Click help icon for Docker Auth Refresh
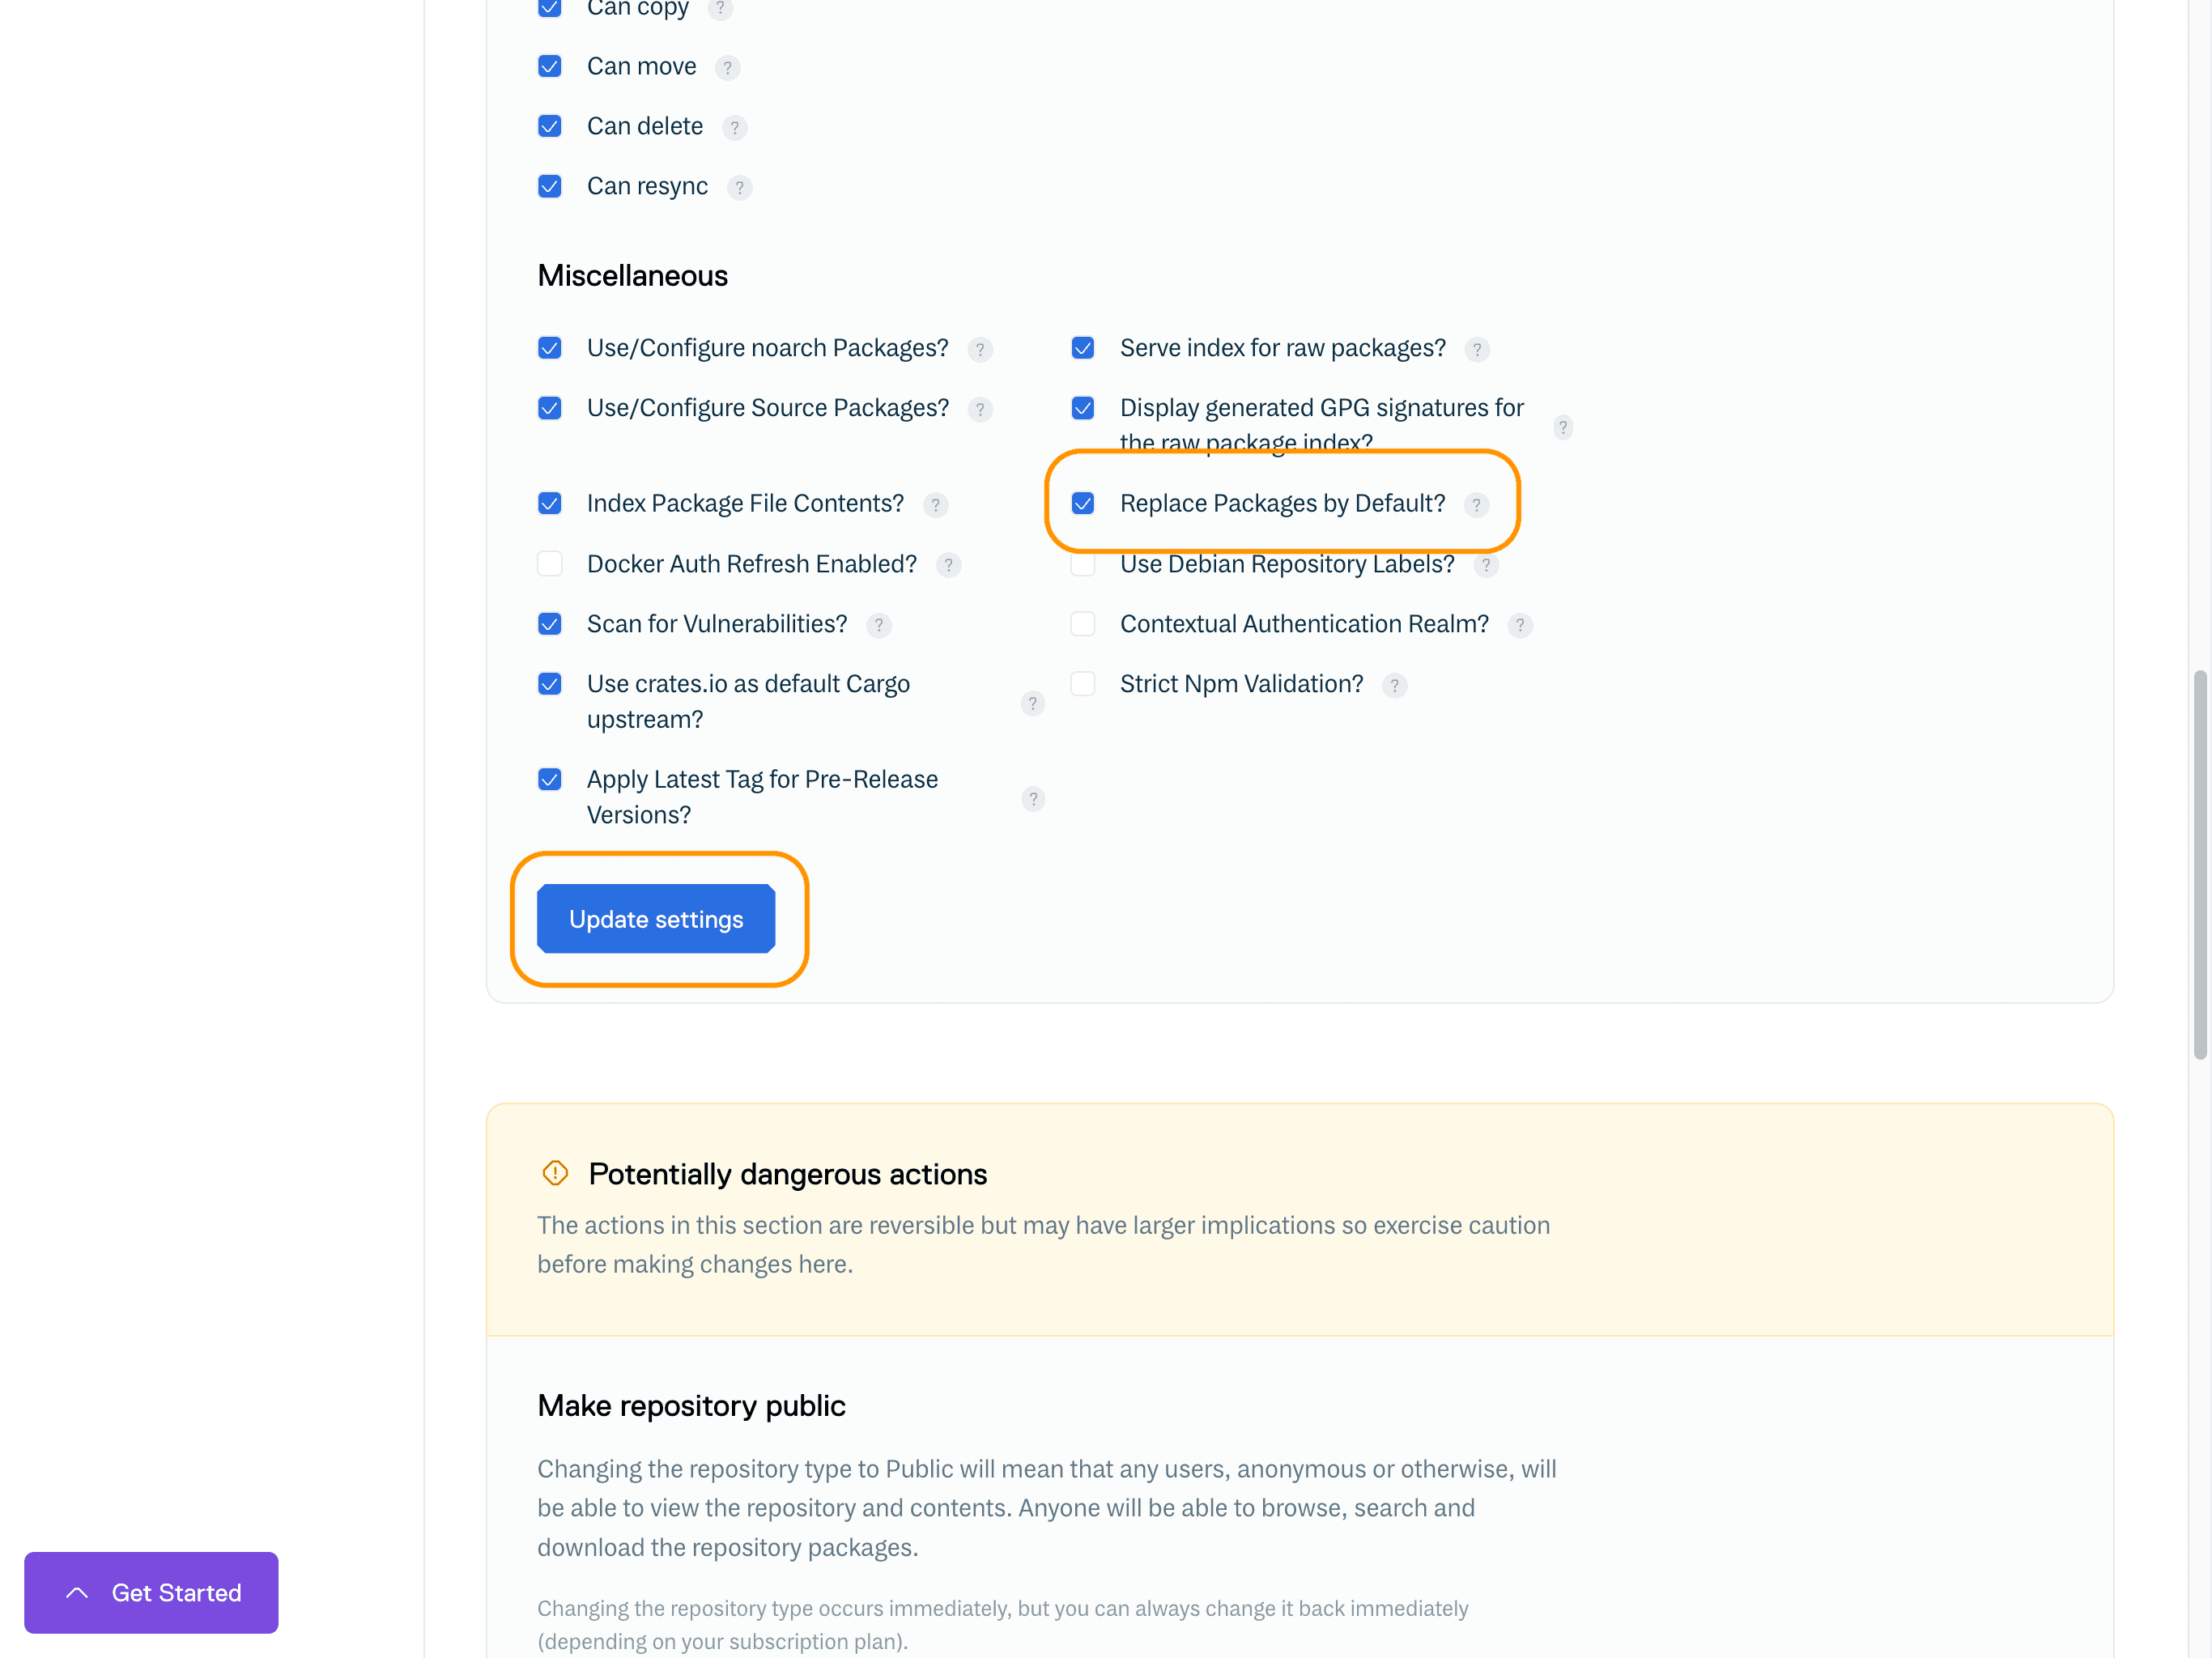 pyautogui.click(x=948, y=566)
